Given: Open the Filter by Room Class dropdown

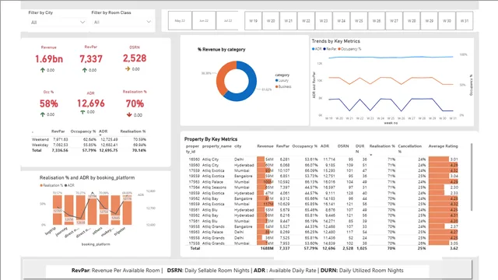Looking at the screenshot, I should coord(122,23).
